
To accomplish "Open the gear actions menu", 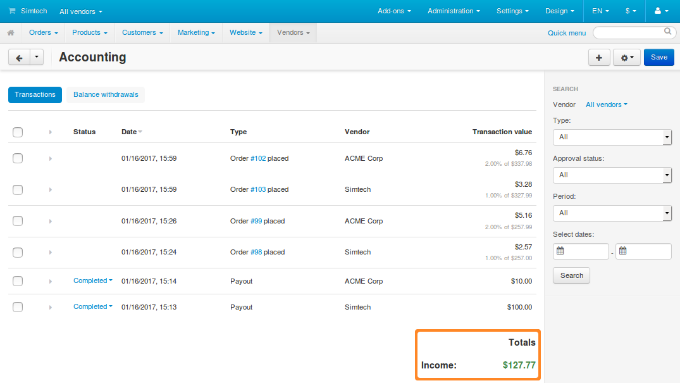I will coord(627,58).
